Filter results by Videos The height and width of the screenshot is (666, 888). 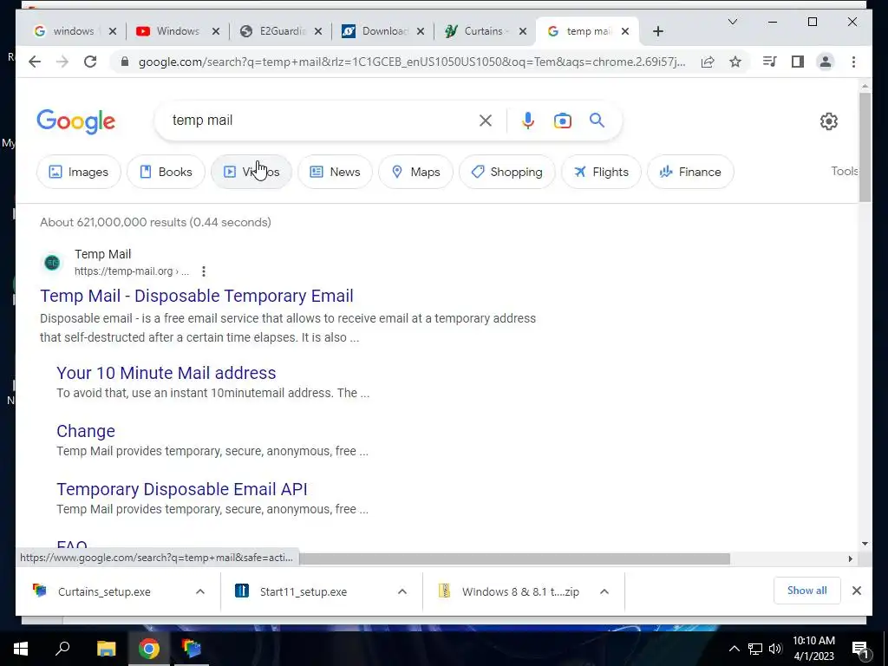[x=251, y=172]
